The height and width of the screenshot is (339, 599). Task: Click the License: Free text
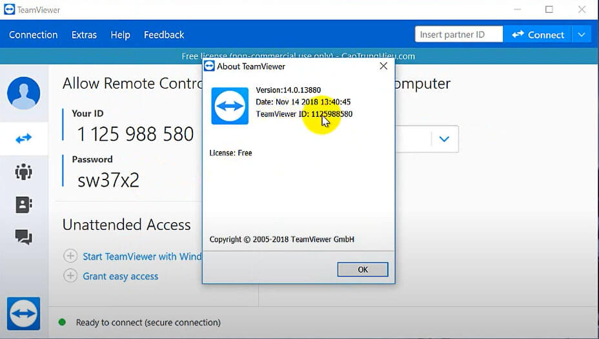click(x=230, y=153)
